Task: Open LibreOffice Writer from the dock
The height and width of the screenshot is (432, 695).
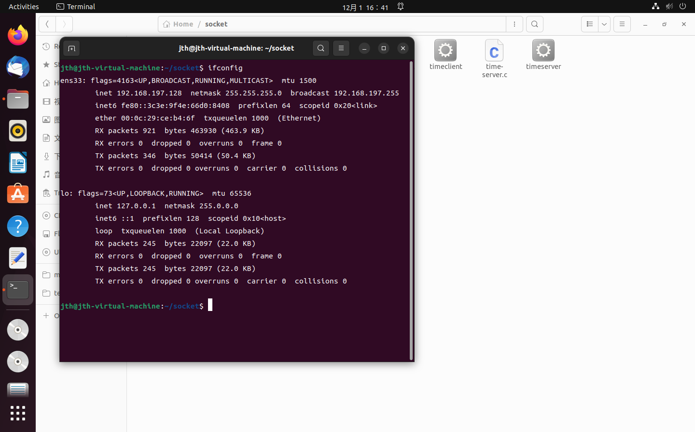Action: click(x=18, y=162)
